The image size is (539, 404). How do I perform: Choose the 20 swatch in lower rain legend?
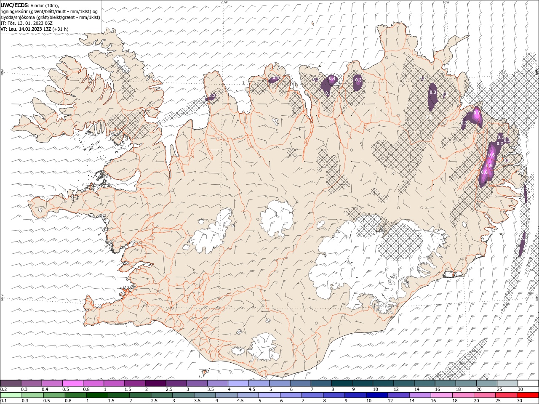[485, 395]
